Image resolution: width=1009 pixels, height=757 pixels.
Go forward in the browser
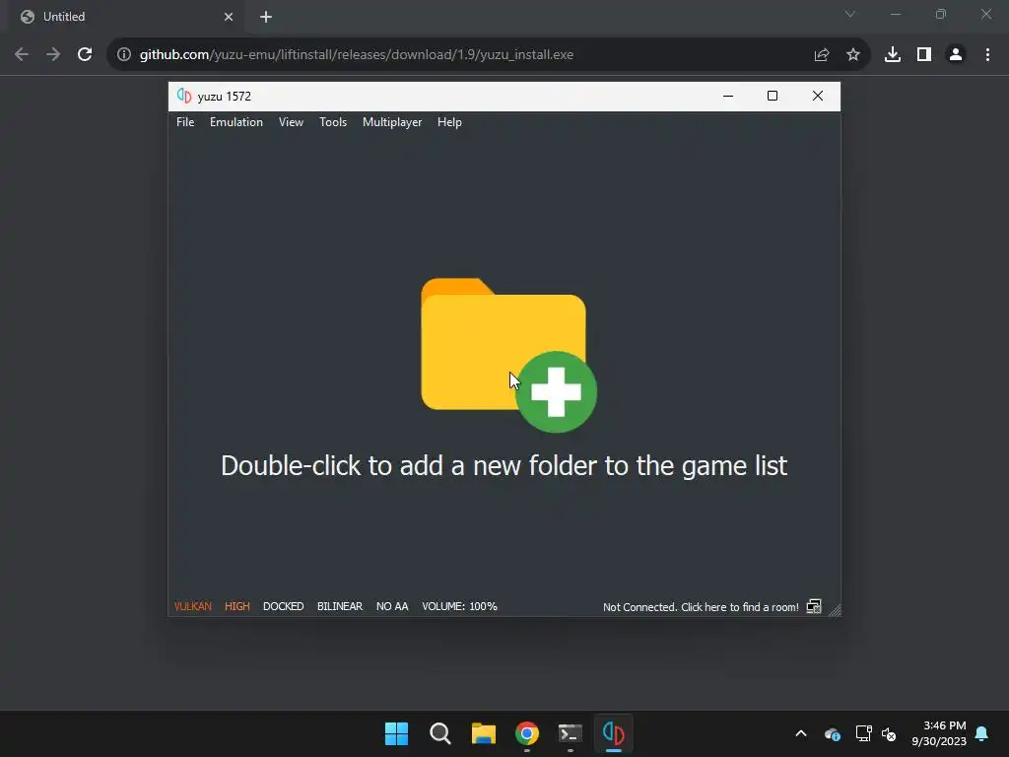click(x=53, y=55)
